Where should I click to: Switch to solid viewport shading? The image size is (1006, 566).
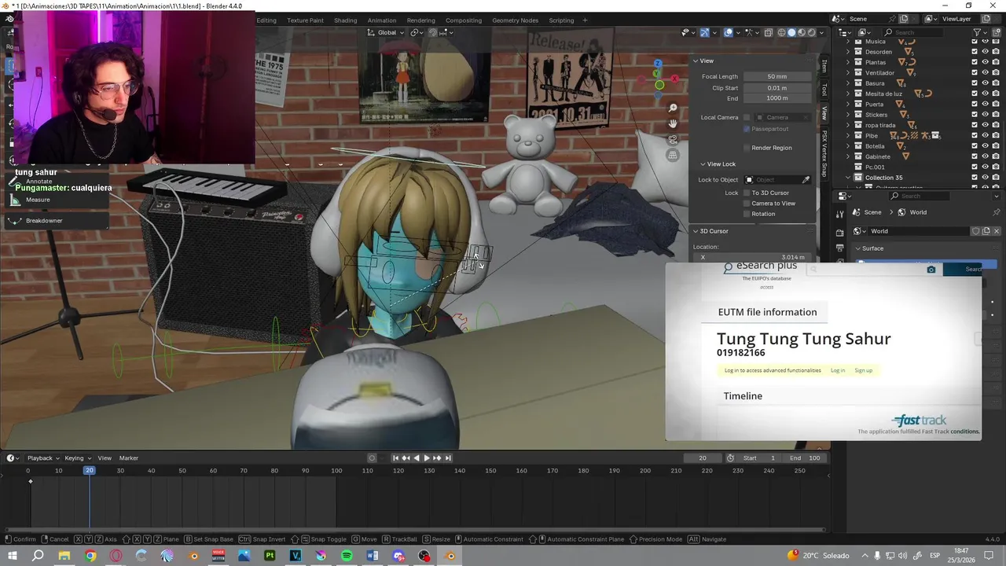[x=791, y=32]
